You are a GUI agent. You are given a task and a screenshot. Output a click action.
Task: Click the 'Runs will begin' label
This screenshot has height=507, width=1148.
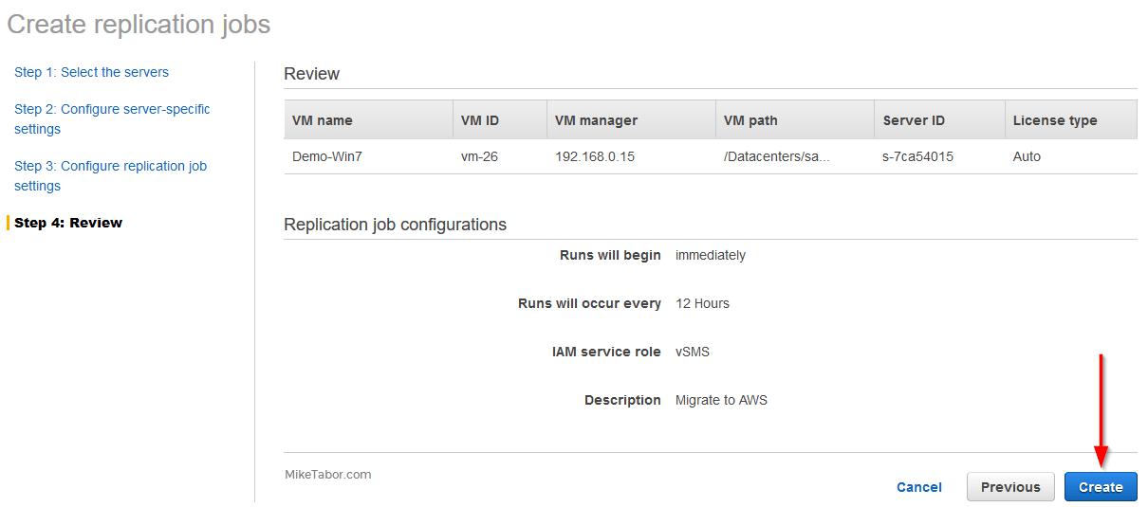(610, 255)
